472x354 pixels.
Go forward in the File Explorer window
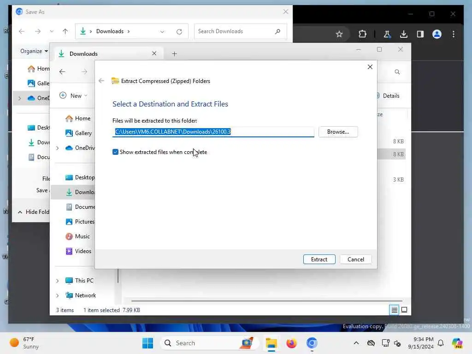(x=84, y=71)
